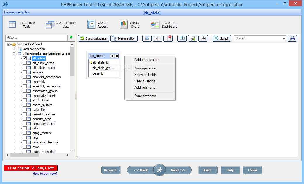Click the toolbar icon right of Menu editor

coord(147,38)
